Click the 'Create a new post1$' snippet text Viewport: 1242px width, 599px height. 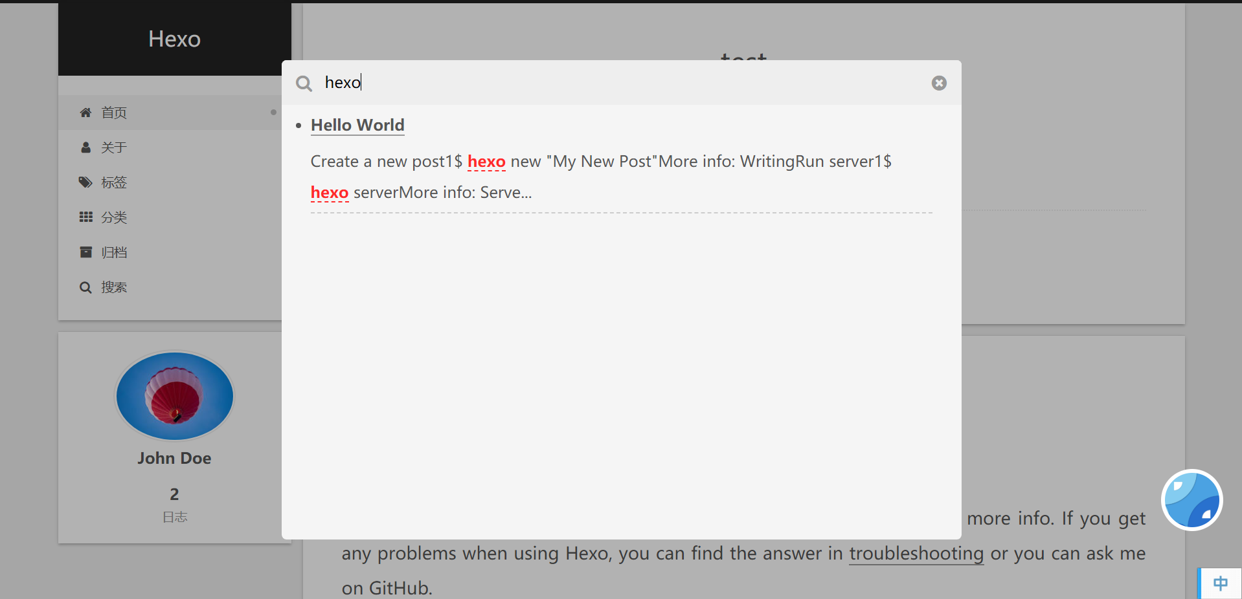[387, 161]
